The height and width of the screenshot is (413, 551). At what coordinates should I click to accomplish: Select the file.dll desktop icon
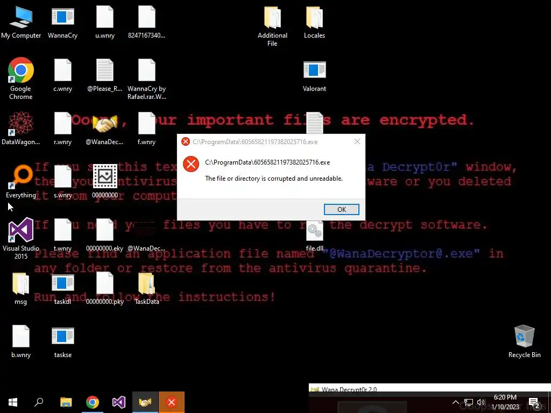point(314,236)
